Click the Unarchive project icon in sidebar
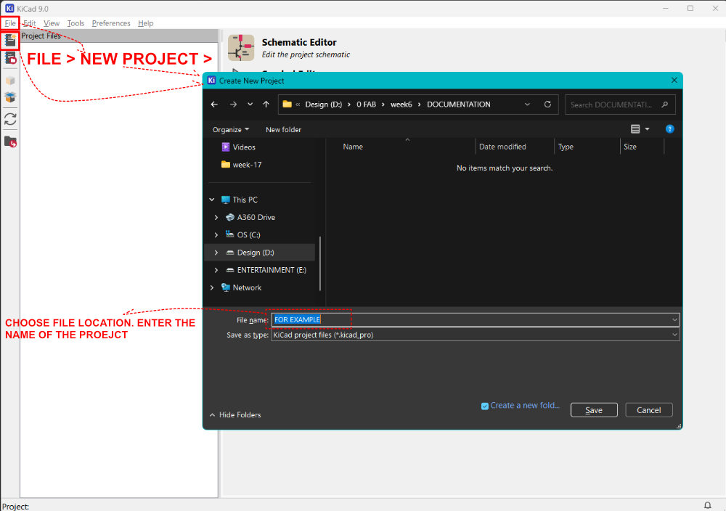 10,97
